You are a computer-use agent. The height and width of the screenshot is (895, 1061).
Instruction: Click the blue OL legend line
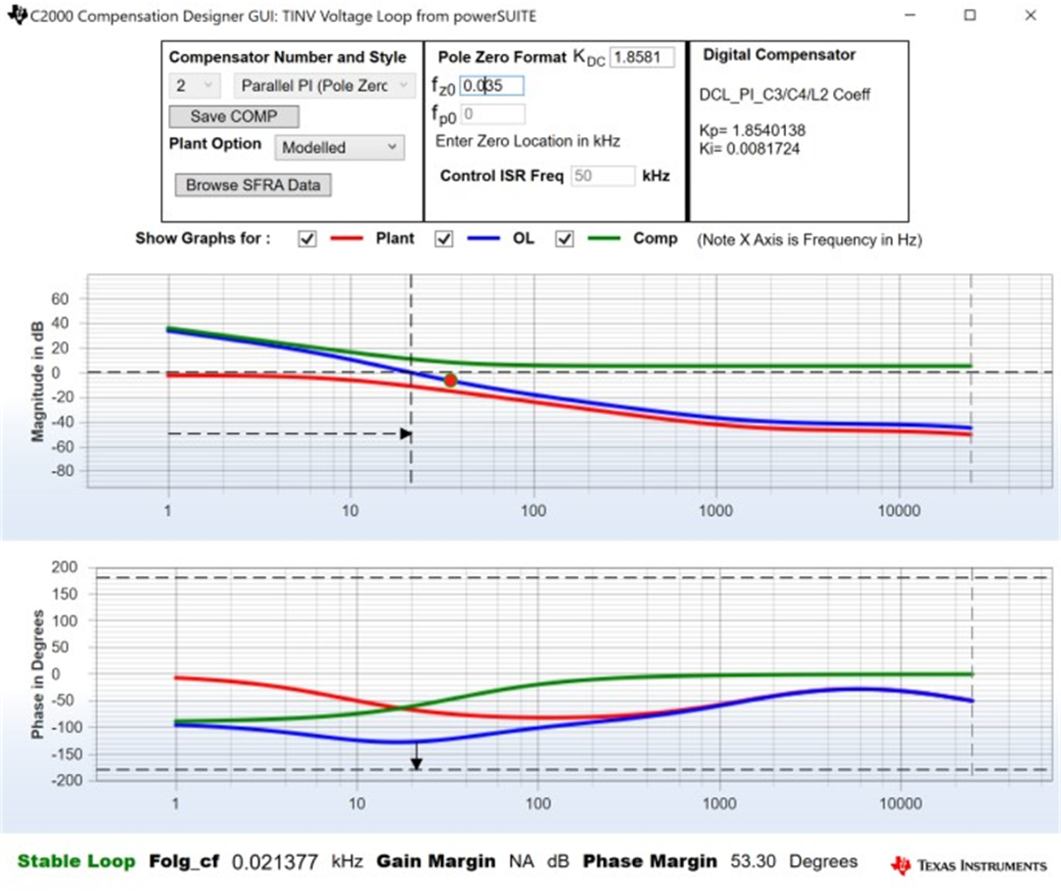(484, 239)
